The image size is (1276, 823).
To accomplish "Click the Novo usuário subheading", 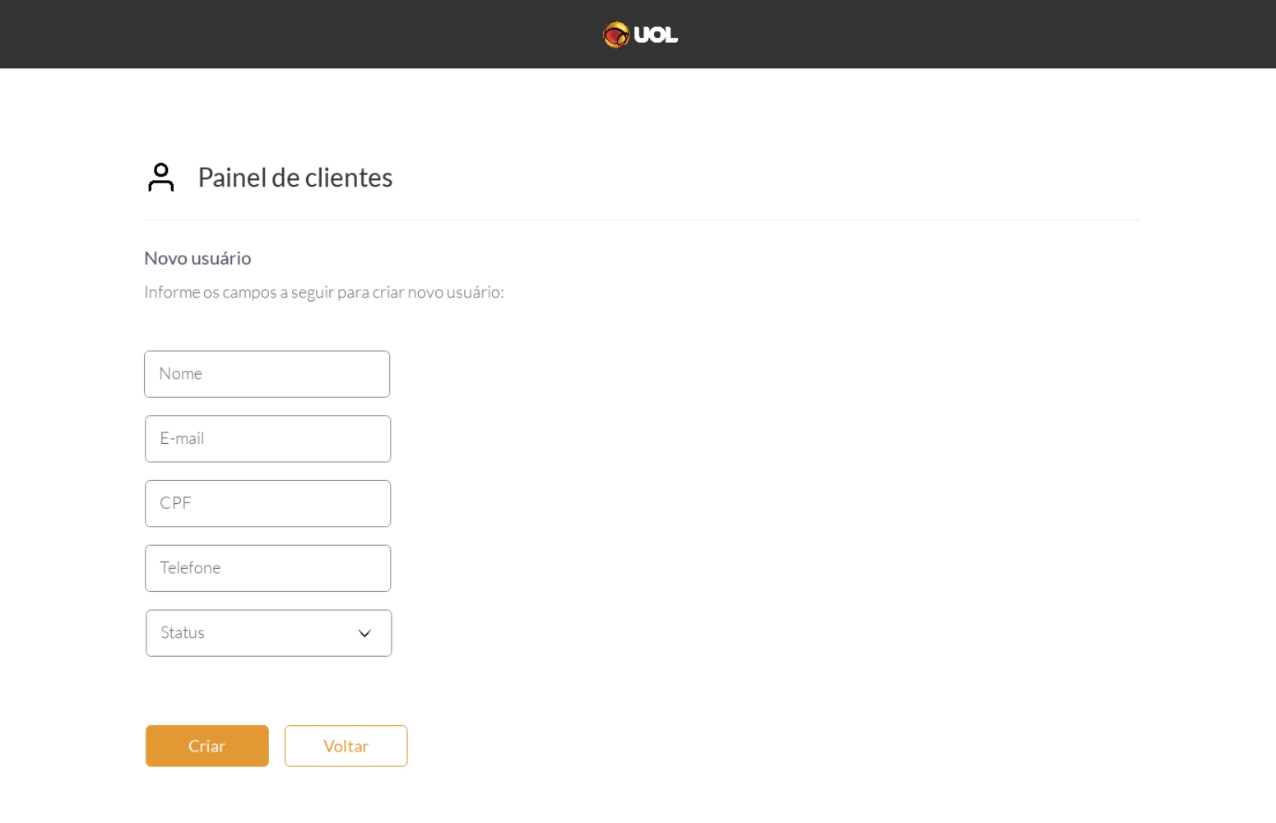I will [197, 258].
